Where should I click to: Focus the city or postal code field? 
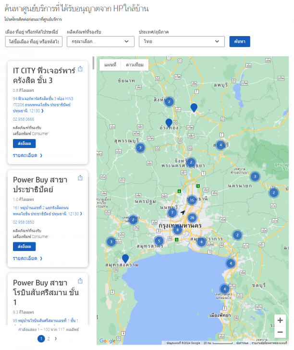34,41
